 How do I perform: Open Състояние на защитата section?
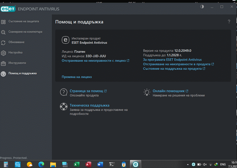(x=24, y=21)
